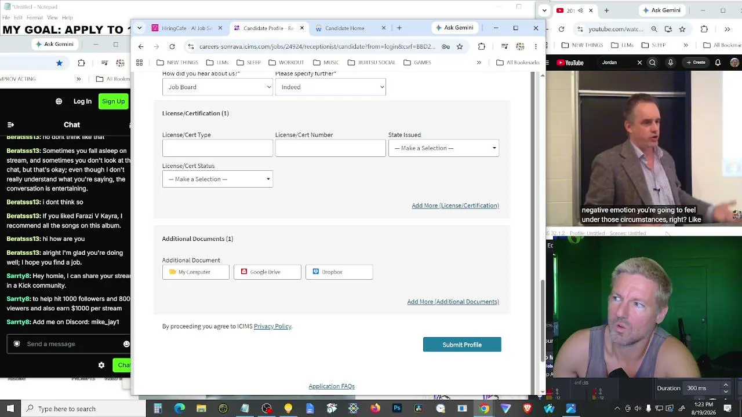Click the YouTube Create button
Screen dimensions: 742x417
point(696,63)
